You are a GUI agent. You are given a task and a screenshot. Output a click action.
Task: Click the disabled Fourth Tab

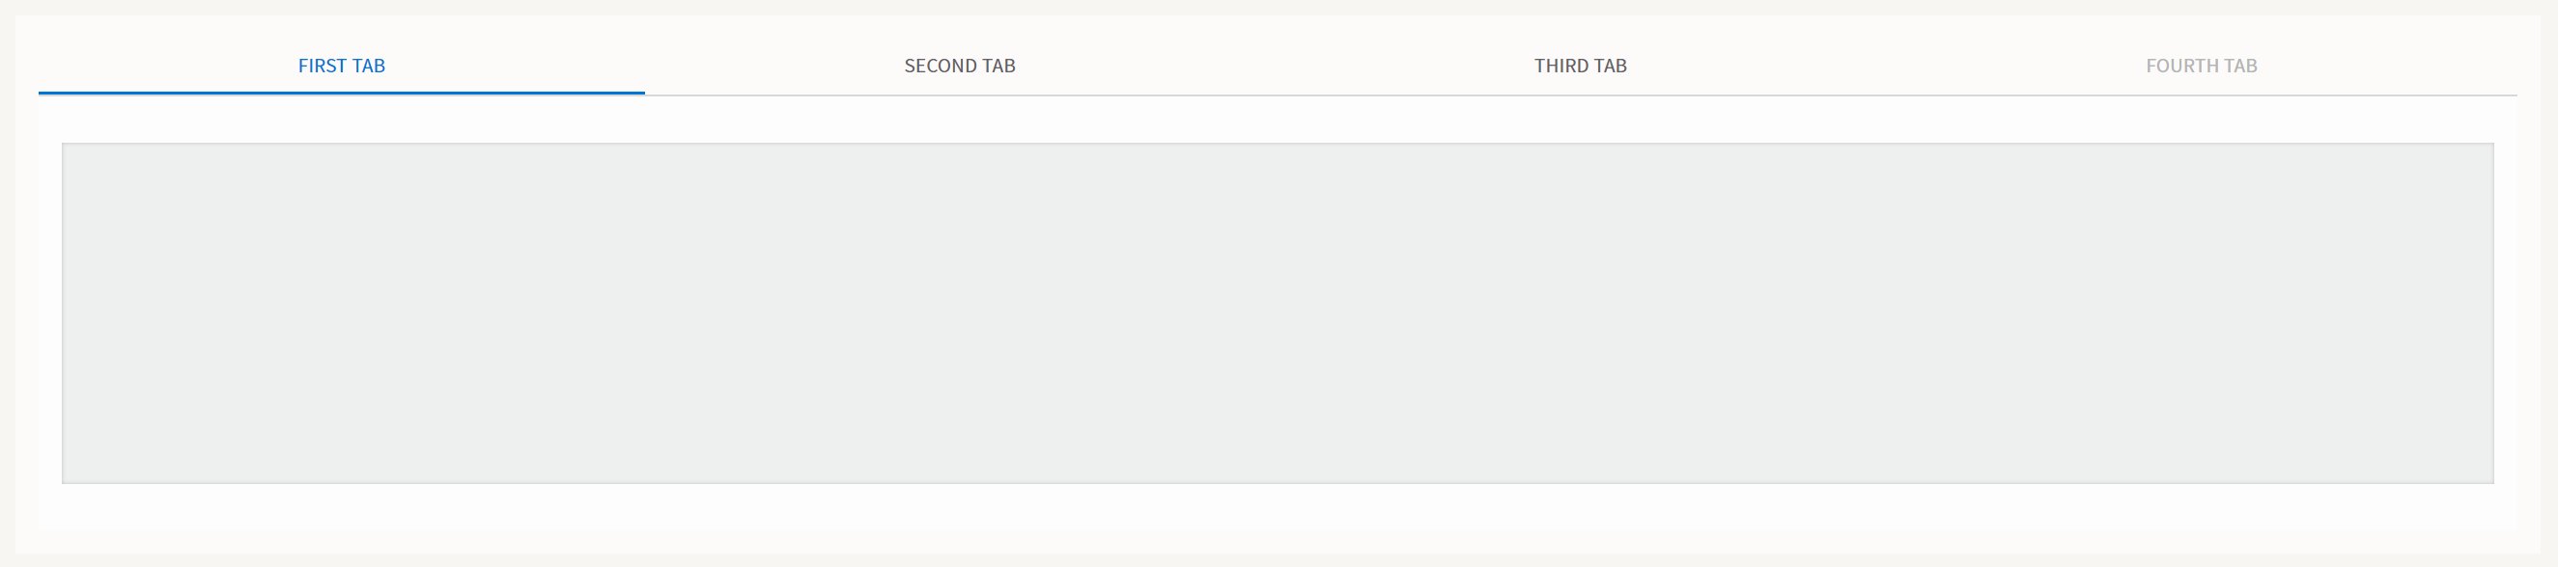pos(2201,66)
